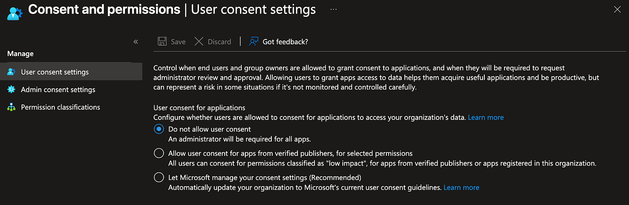Viewport: 629px width, 205px height.
Task: Open the ellipsis more options menu
Action: [333, 9]
